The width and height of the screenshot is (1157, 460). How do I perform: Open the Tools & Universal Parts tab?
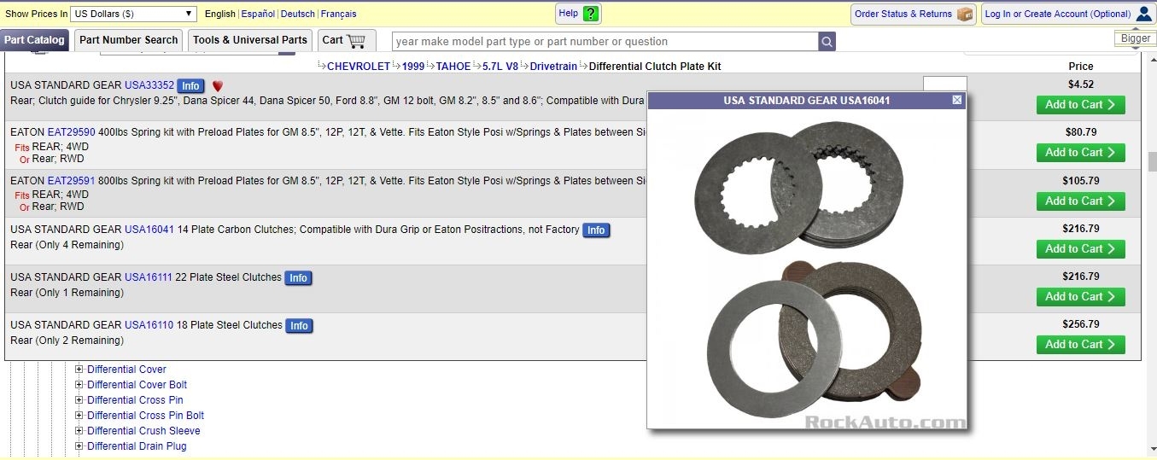pos(249,40)
